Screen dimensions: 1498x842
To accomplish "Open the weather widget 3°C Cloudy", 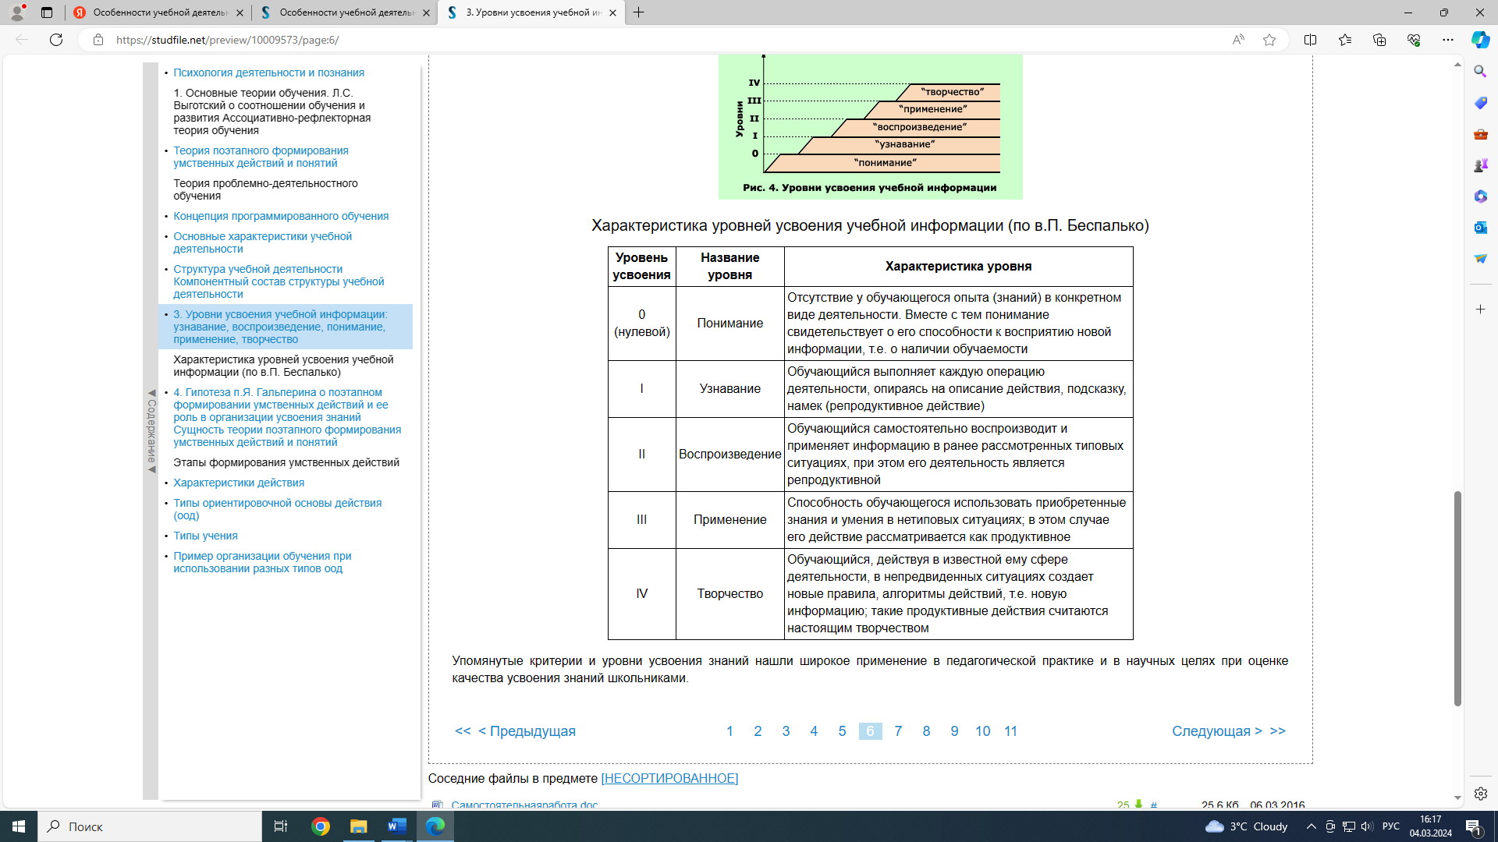I will tap(1246, 826).
